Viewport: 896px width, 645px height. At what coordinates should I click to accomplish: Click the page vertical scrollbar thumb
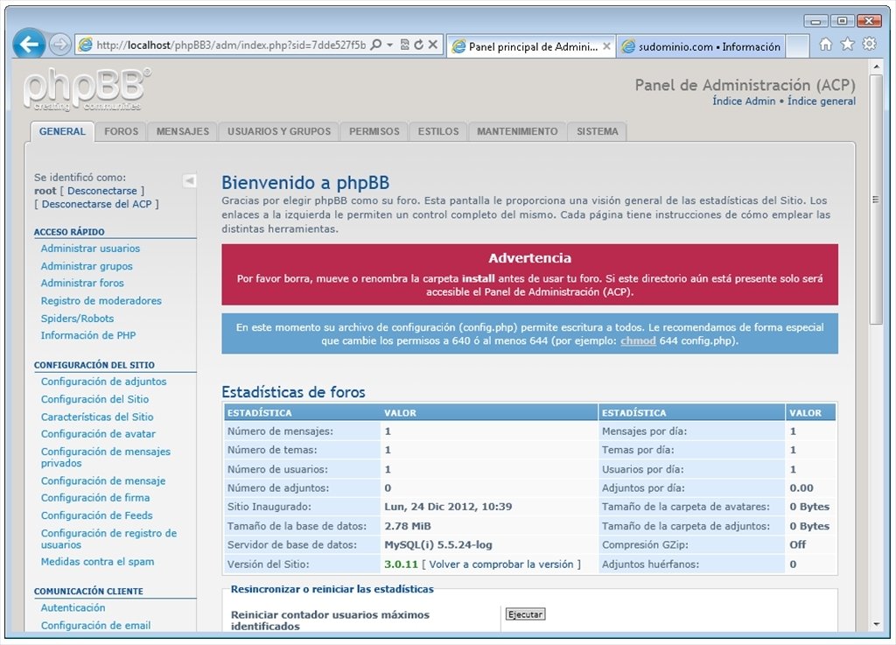tap(875, 200)
